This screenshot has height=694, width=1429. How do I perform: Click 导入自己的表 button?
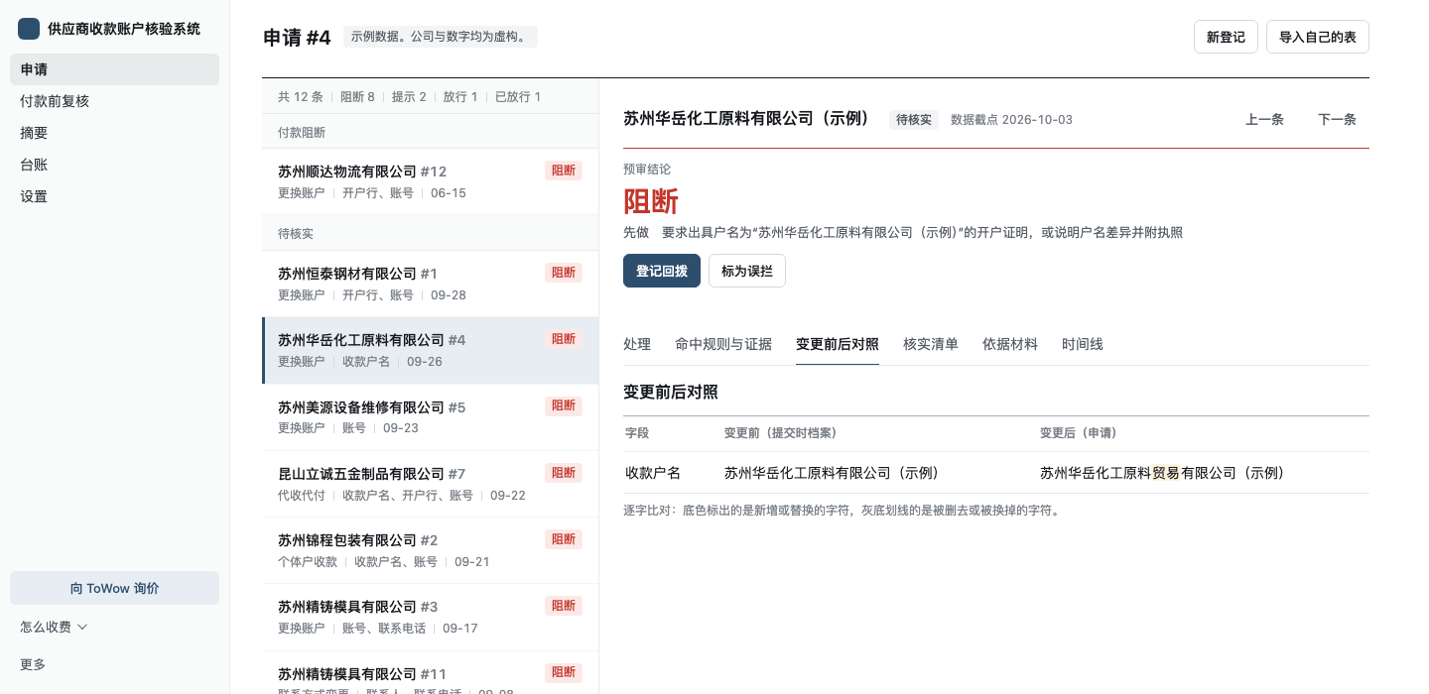coord(1318,37)
